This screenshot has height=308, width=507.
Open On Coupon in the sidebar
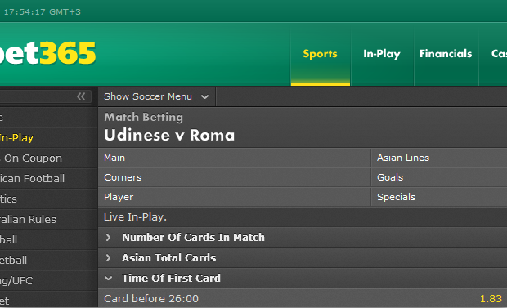pyautogui.click(x=31, y=158)
